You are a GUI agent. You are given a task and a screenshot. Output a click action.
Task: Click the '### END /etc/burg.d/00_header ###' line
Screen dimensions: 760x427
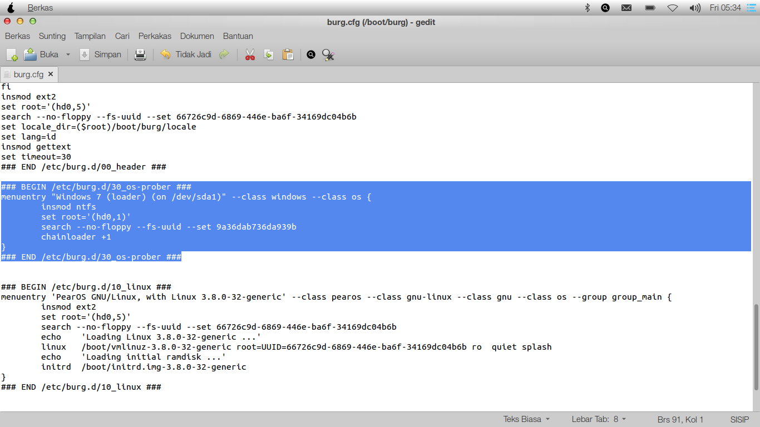point(84,167)
